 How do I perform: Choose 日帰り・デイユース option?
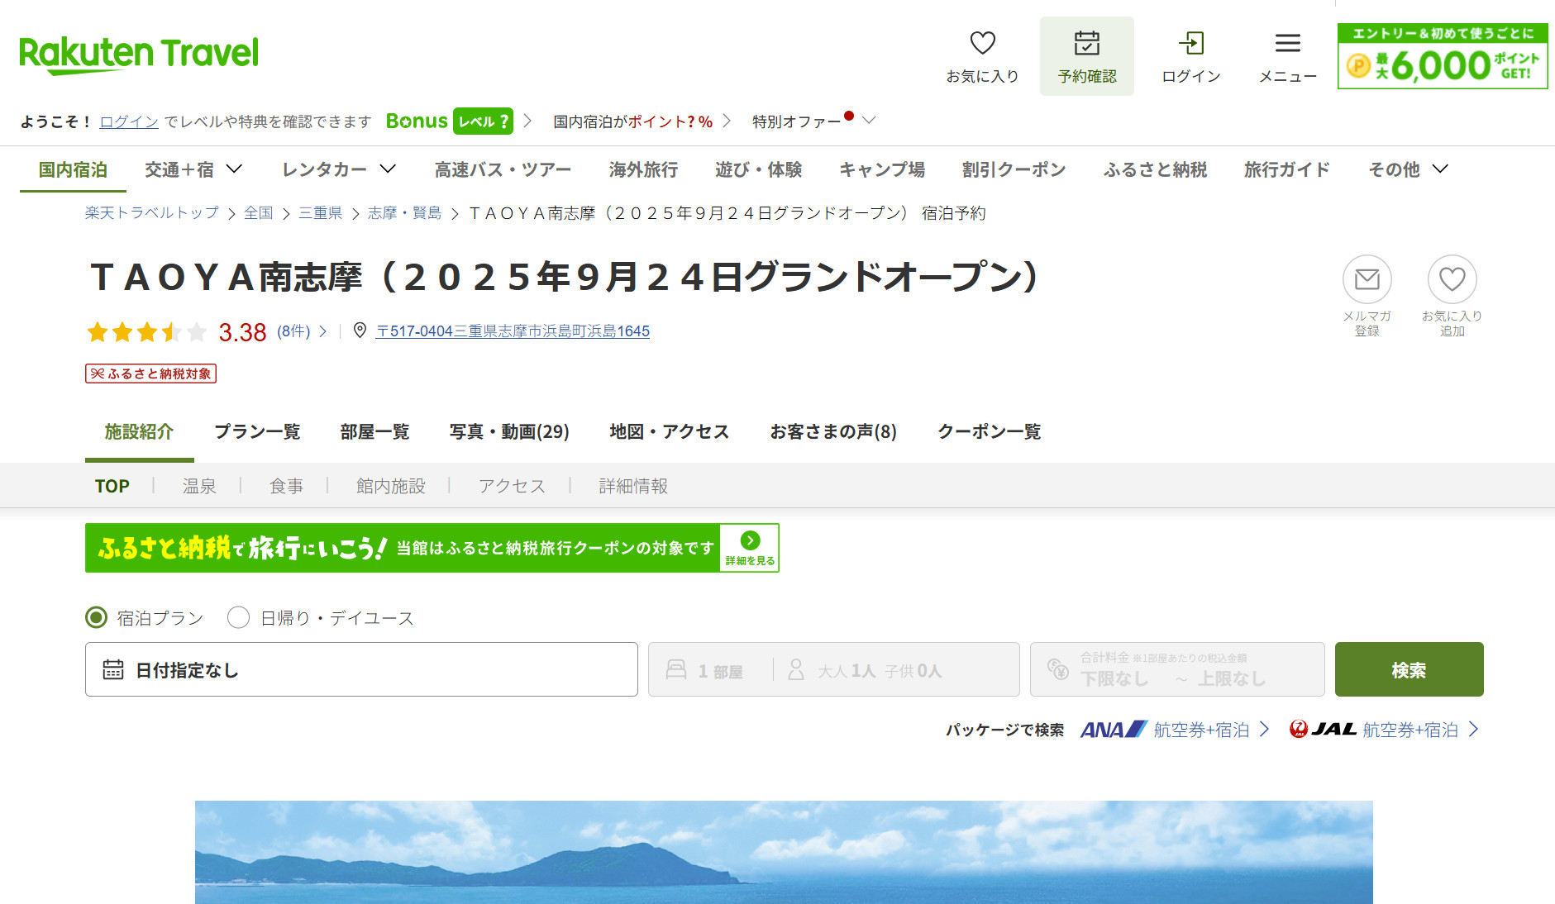coord(239,616)
